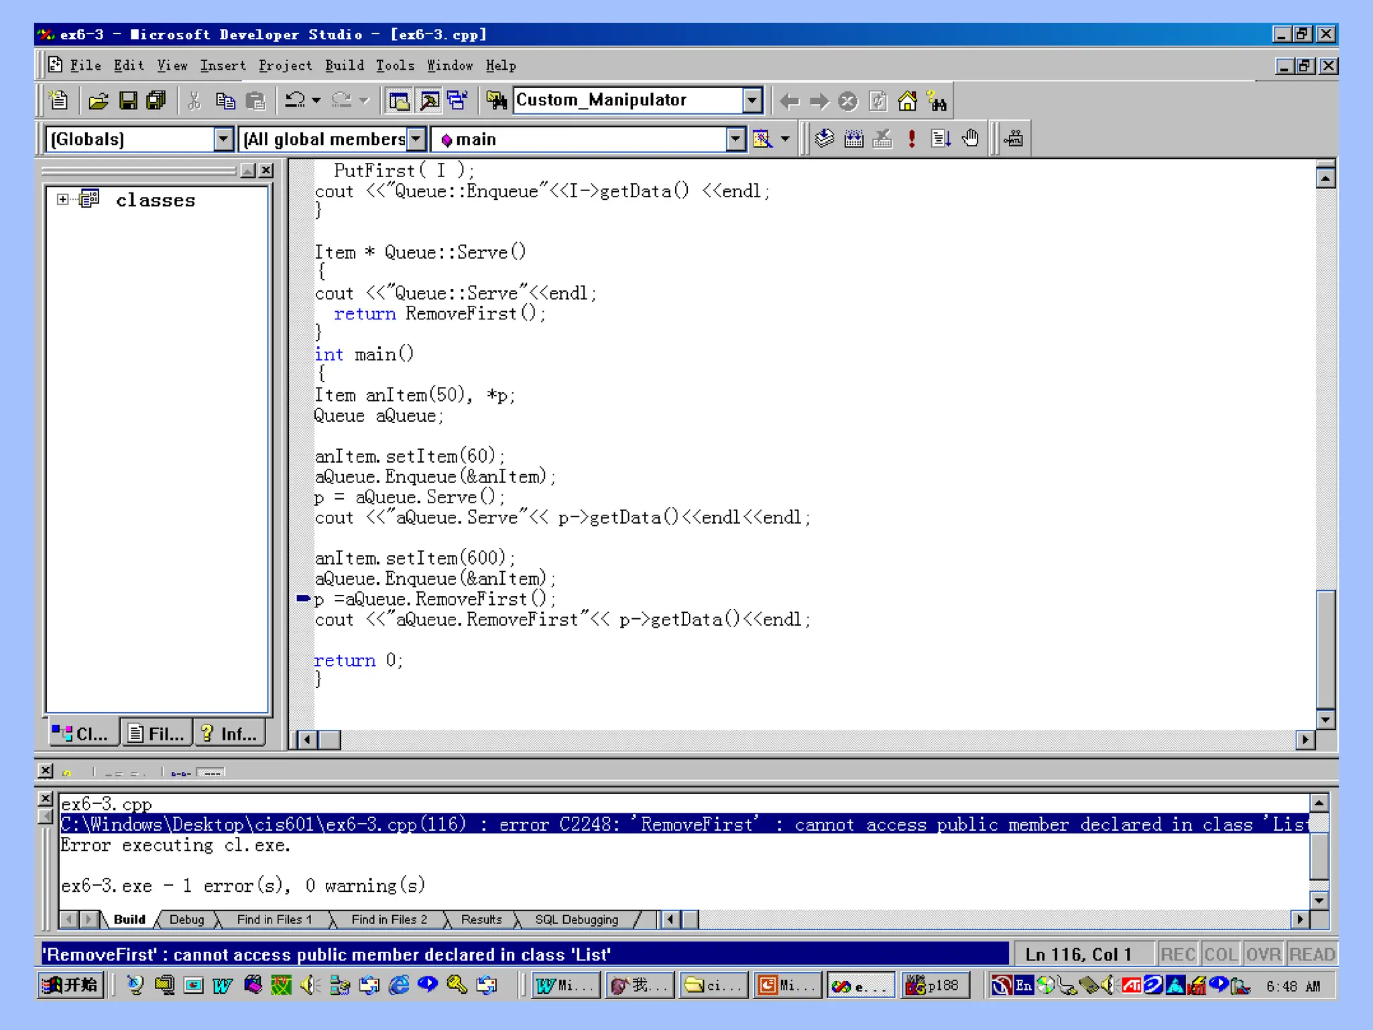Click the Search help binoculars icon
This screenshot has width=1373, height=1030.
coord(937,101)
